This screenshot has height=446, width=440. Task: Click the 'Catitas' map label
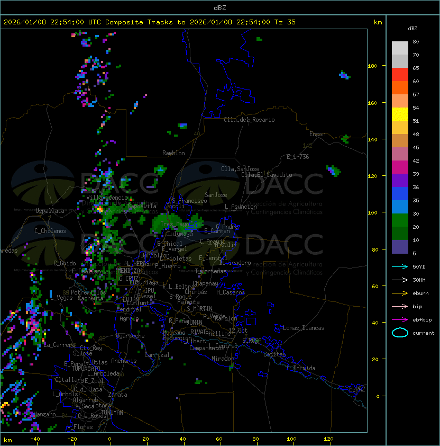(274, 354)
